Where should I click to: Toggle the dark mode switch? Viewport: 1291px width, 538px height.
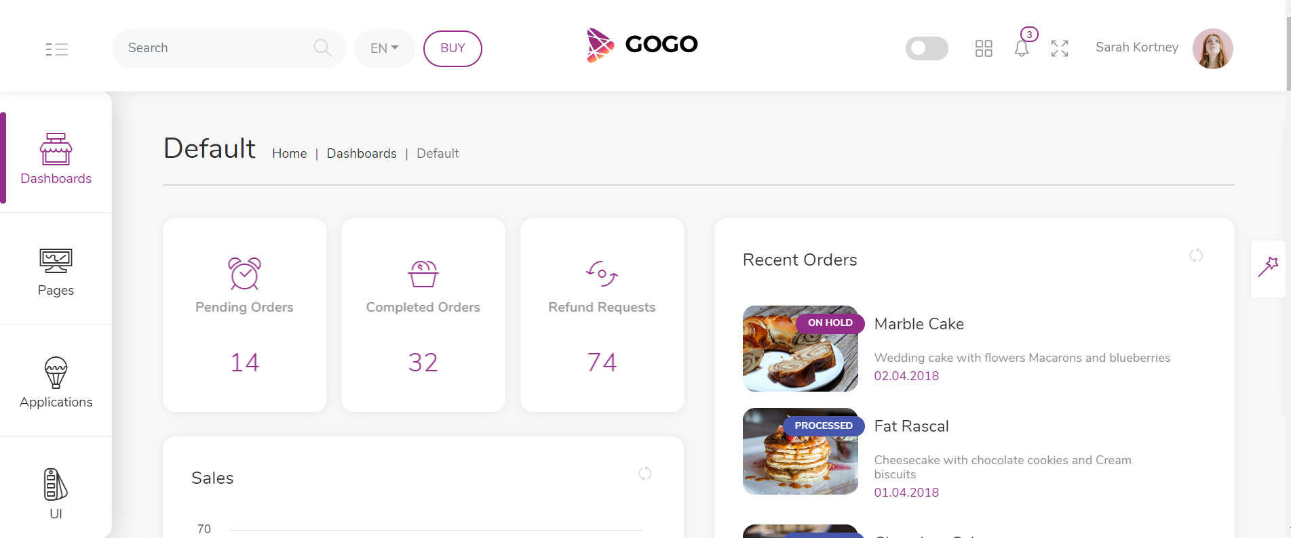[x=927, y=48]
